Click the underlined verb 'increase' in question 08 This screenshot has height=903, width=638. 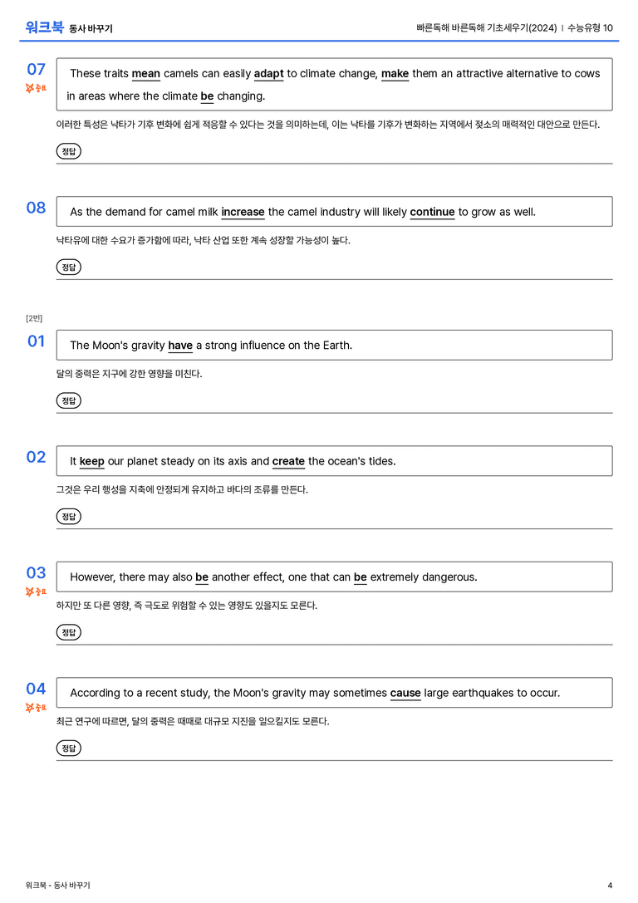coord(243,213)
